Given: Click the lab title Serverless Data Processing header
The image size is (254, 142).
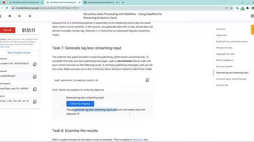Looking at the screenshot, I should 123,16.
